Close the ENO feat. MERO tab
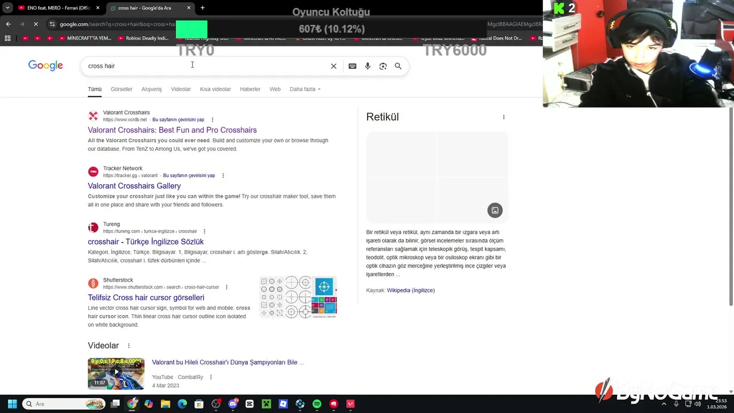The width and height of the screenshot is (734, 413). tap(98, 8)
